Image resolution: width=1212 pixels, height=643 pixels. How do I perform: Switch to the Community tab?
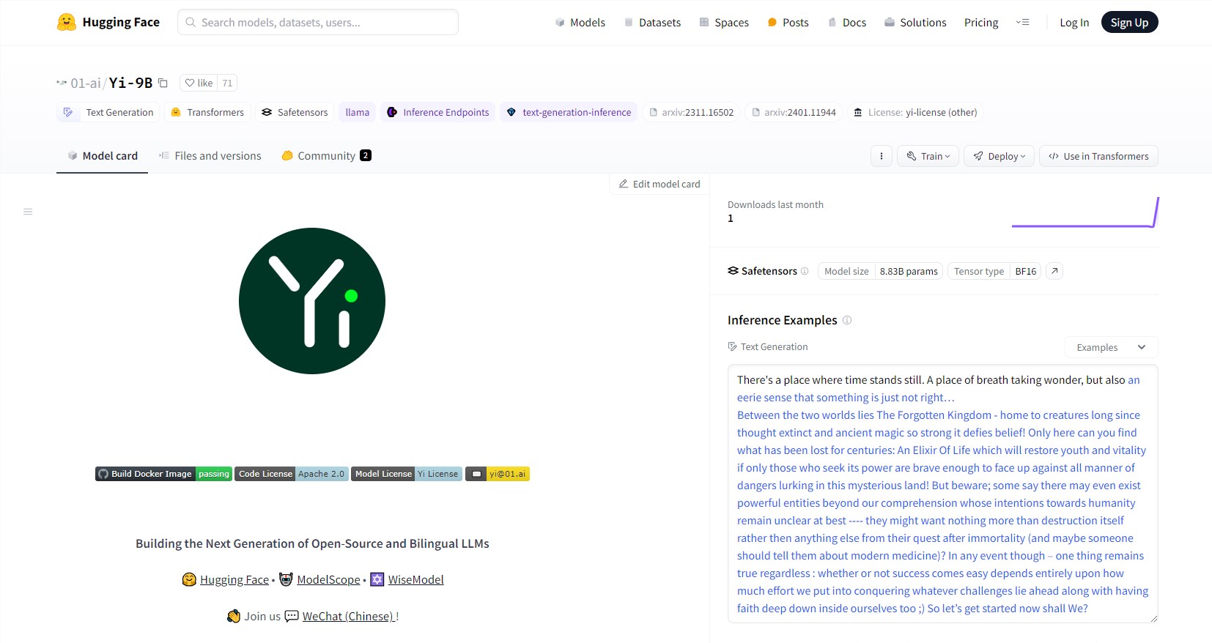pos(327,156)
